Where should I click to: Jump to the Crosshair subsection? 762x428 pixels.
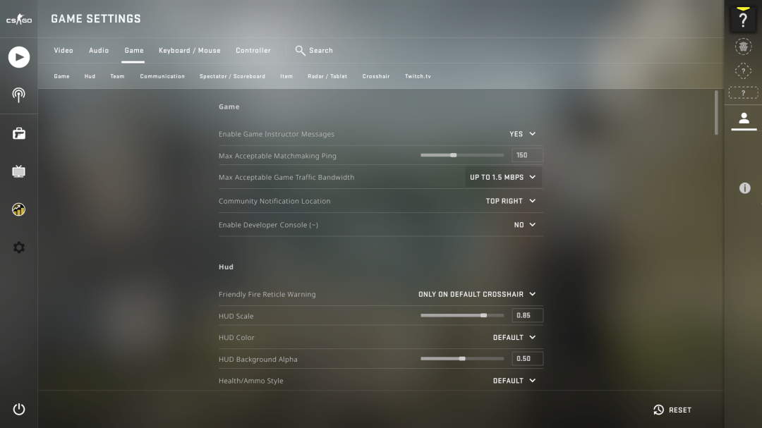point(376,76)
